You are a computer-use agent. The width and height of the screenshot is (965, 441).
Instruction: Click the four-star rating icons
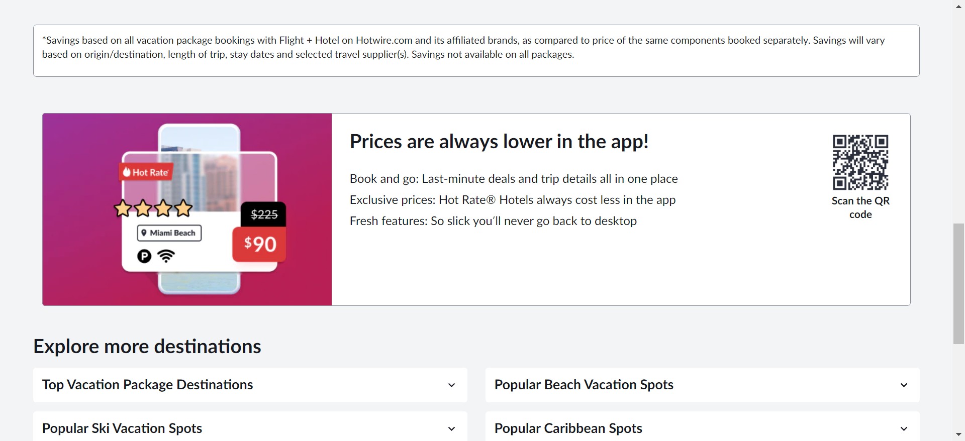[153, 208]
